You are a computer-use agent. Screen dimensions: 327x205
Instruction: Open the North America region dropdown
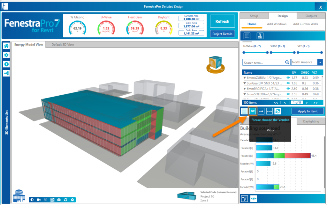tap(320, 62)
